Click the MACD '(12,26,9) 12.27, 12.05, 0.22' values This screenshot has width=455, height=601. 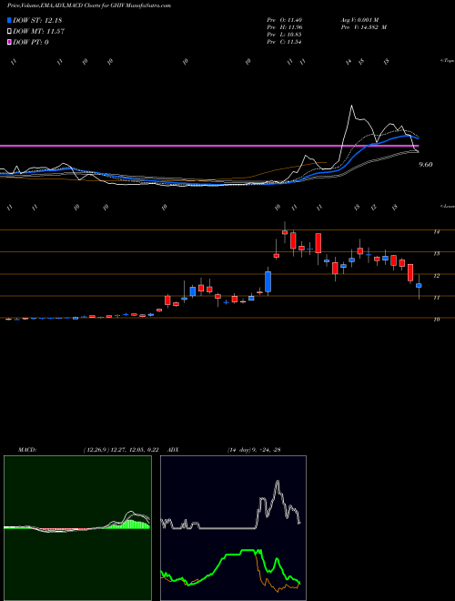121,450
